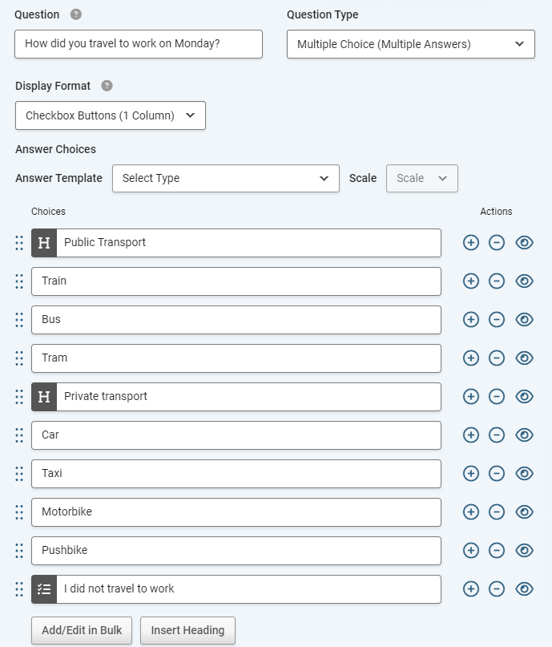The image size is (552, 647).
Task: Click the exclusive-option icon beside I did not travel
Action: click(x=44, y=588)
